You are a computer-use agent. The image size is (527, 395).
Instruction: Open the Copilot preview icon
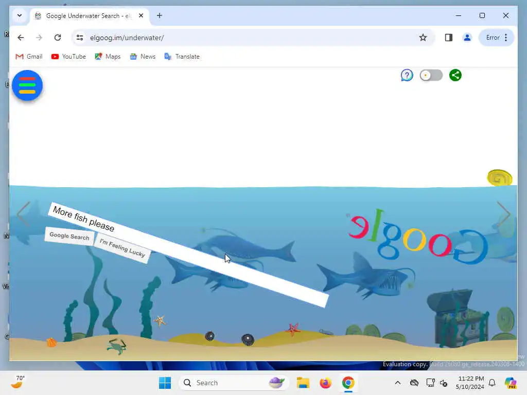[511, 383]
